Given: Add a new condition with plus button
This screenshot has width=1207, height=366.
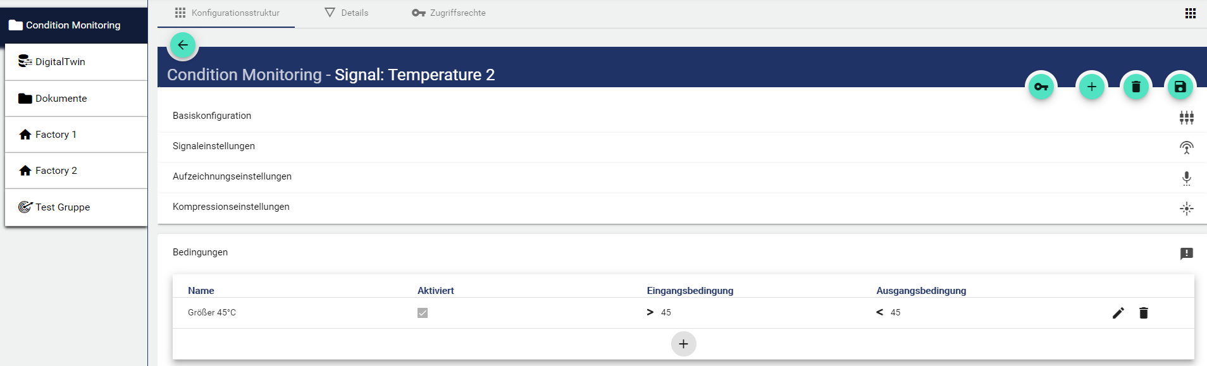Looking at the screenshot, I should pos(683,344).
